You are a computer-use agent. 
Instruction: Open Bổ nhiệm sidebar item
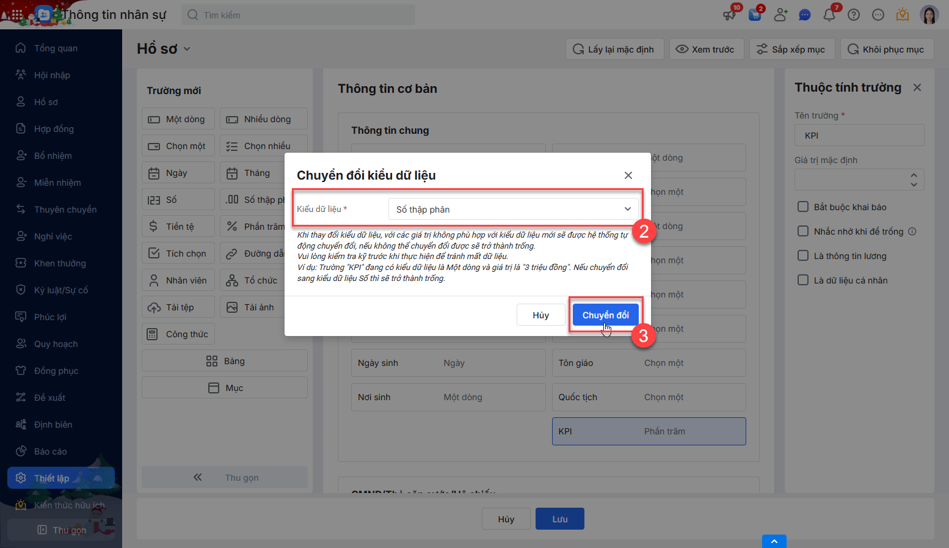[x=61, y=156]
